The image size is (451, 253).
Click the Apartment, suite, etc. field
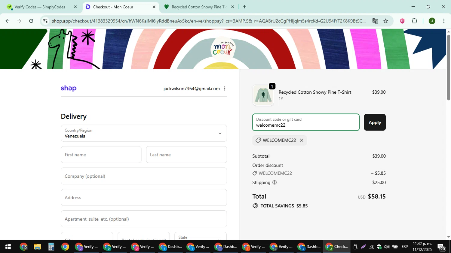tap(144, 219)
